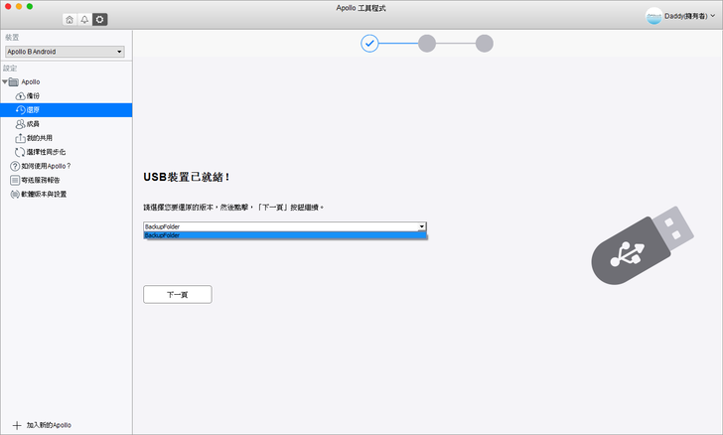Open the home view toolbar icon
This screenshot has height=435, width=723.
pos(70,20)
